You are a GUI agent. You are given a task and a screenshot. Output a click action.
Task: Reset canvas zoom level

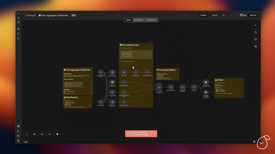(x=50, y=134)
